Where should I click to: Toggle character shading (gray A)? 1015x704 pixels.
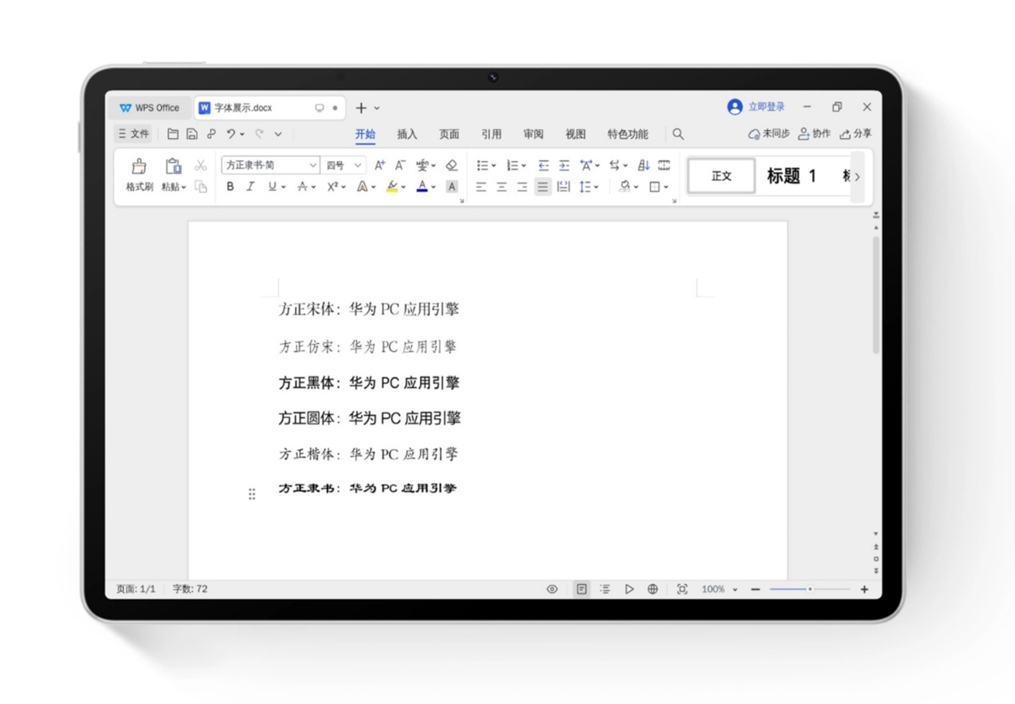pos(452,187)
